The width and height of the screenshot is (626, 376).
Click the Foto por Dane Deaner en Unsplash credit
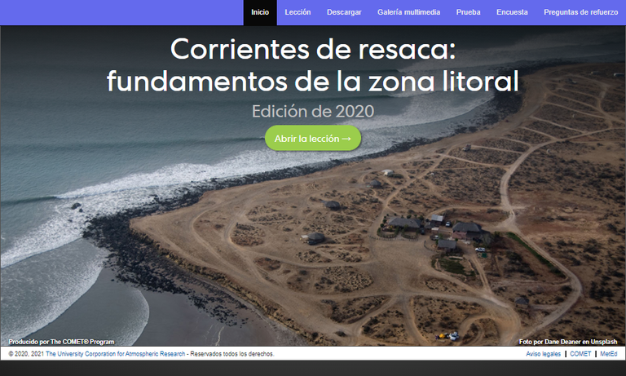567,342
